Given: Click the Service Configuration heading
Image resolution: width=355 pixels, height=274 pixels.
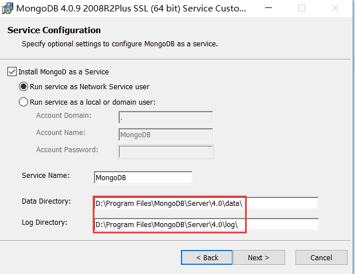Looking at the screenshot, I should (54, 30).
